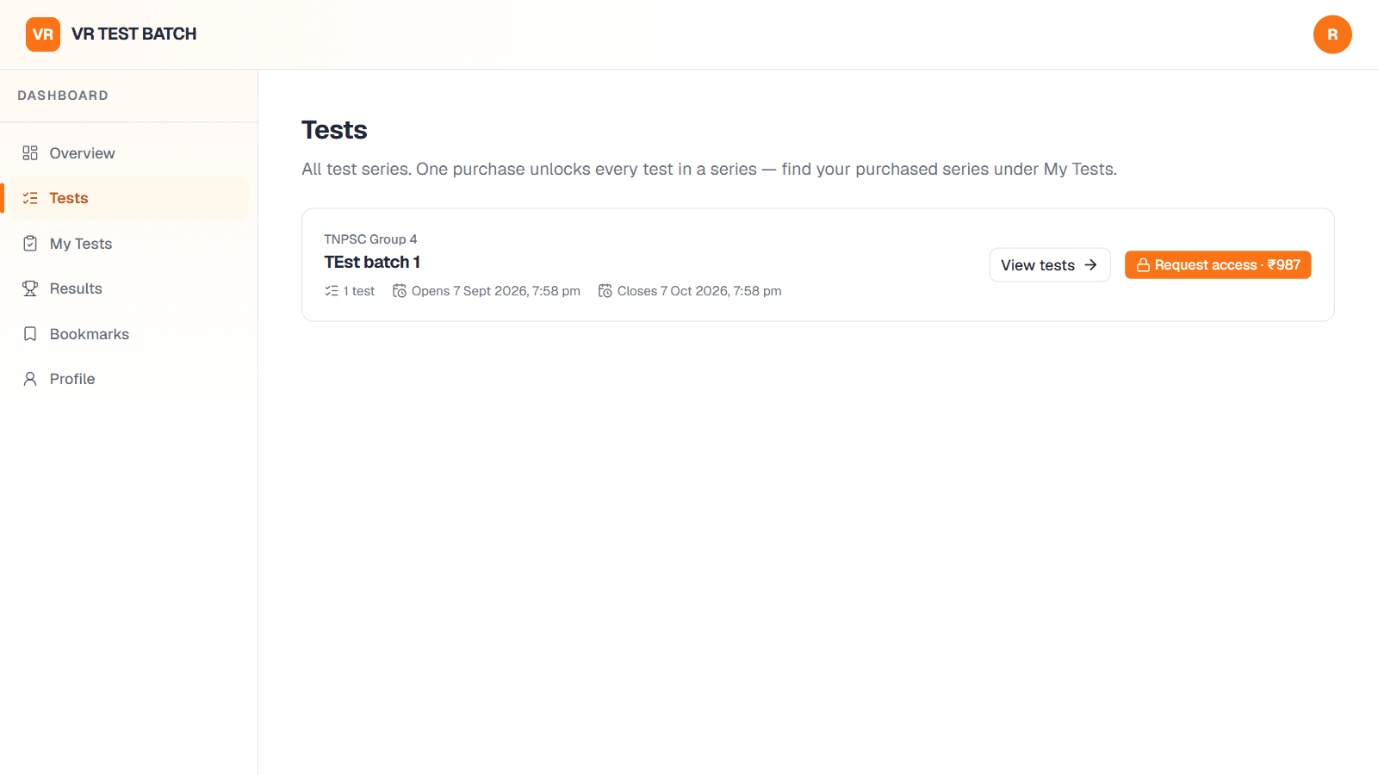Click Closes 7 Oct 2026, 7:58 pm
1378x775 pixels.
[699, 291]
